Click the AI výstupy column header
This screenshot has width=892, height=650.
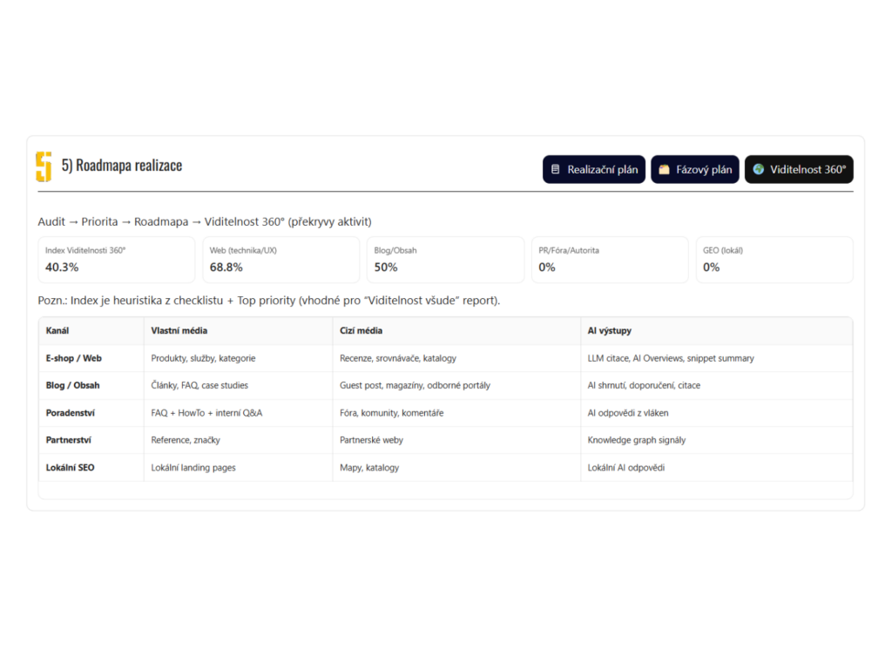coord(609,331)
